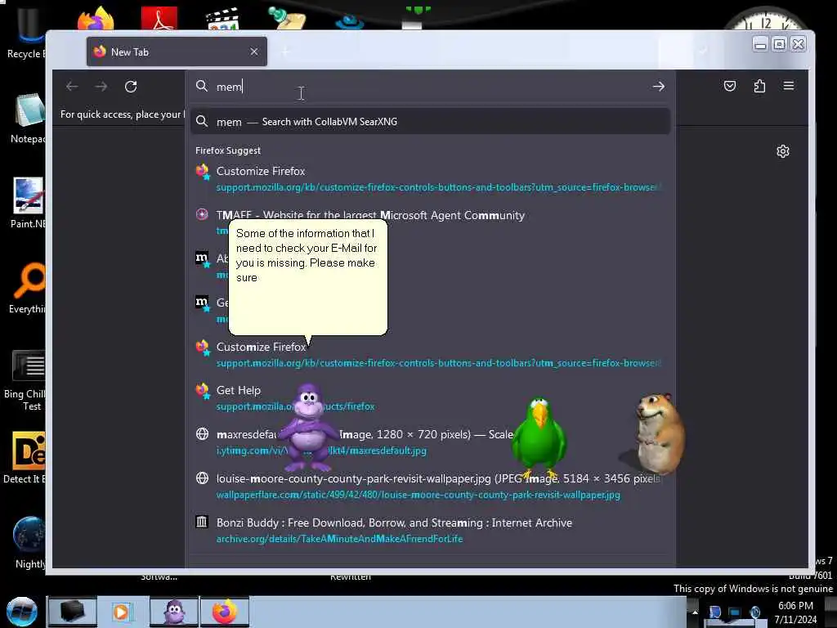Click the Windows Start orb
The image size is (837, 628).
pos(22,612)
